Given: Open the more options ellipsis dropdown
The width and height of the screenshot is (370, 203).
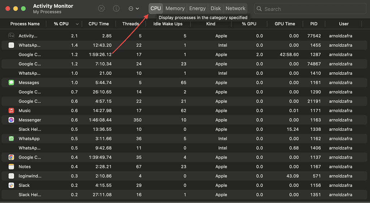Looking at the screenshot, I should point(134,8).
